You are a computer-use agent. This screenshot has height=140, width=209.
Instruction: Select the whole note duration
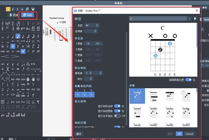(3, 37)
